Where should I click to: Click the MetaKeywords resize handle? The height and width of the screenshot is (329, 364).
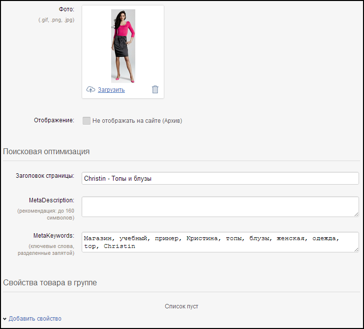tap(356, 250)
